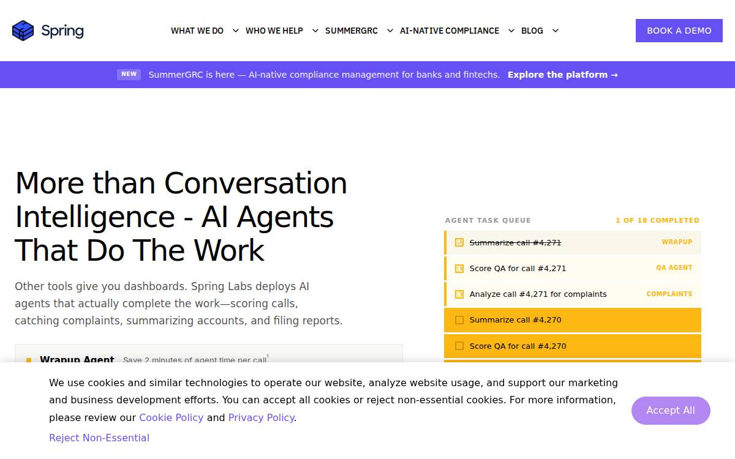Expand the chevron beside BLOG
The height and width of the screenshot is (459, 735).
[556, 31]
